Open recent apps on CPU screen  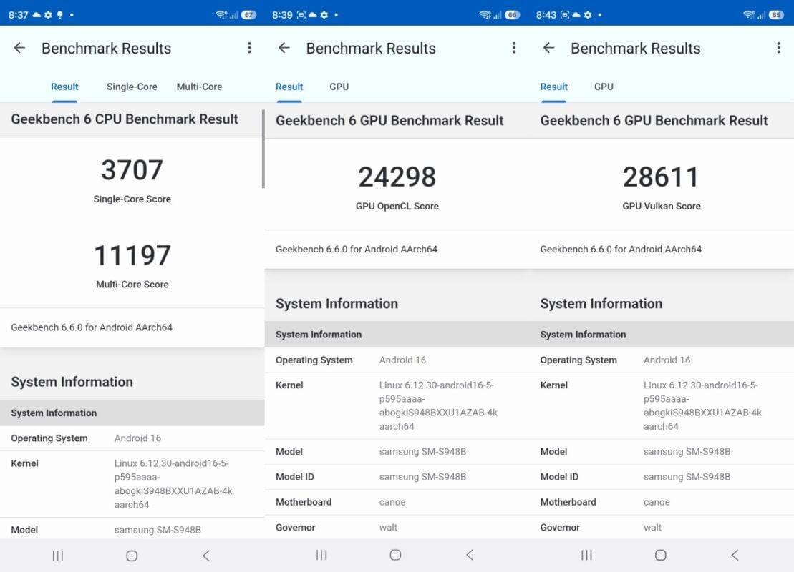[x=58, y=556]
